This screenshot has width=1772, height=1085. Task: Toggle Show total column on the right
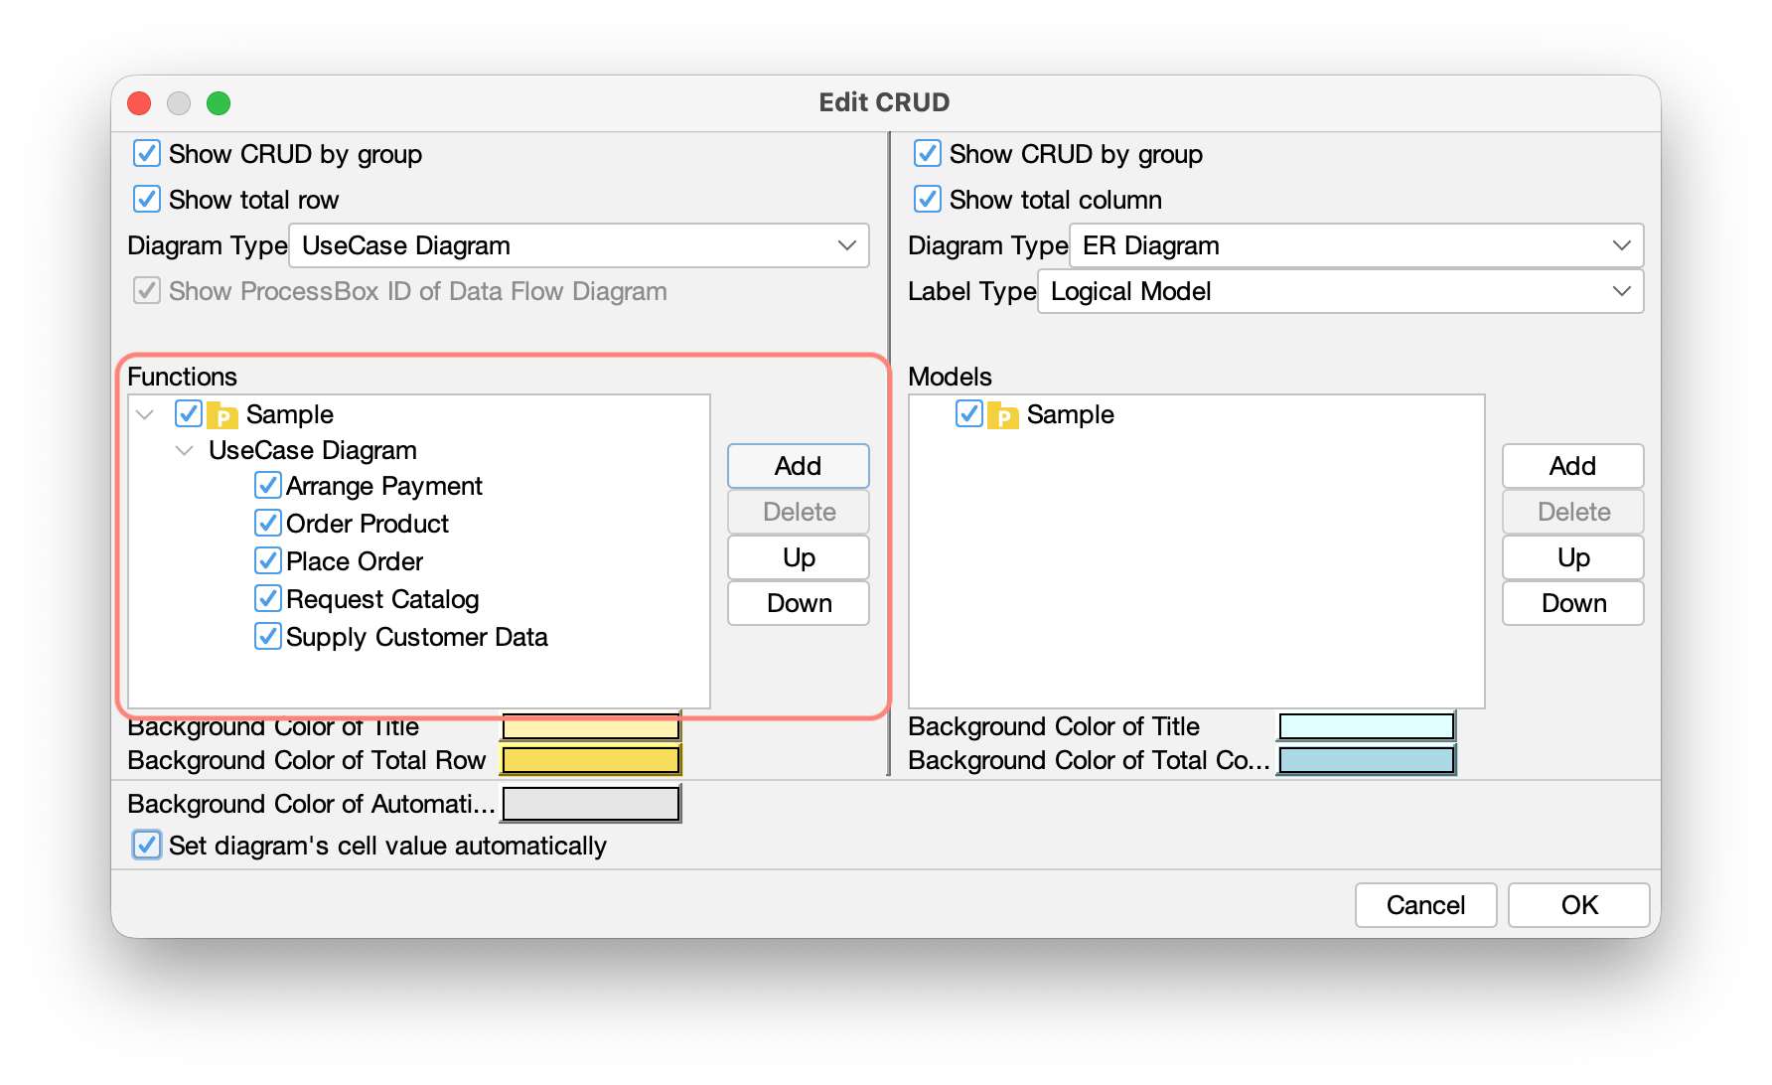click(x=927, y=199)
